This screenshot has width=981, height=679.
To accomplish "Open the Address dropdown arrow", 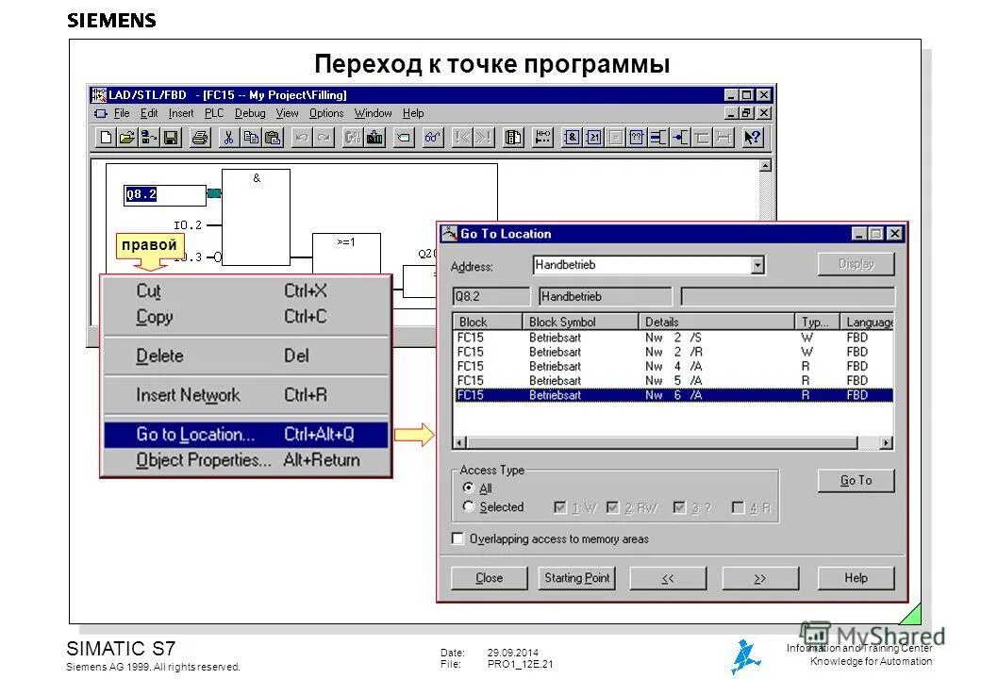I will [x=757, y=265].
